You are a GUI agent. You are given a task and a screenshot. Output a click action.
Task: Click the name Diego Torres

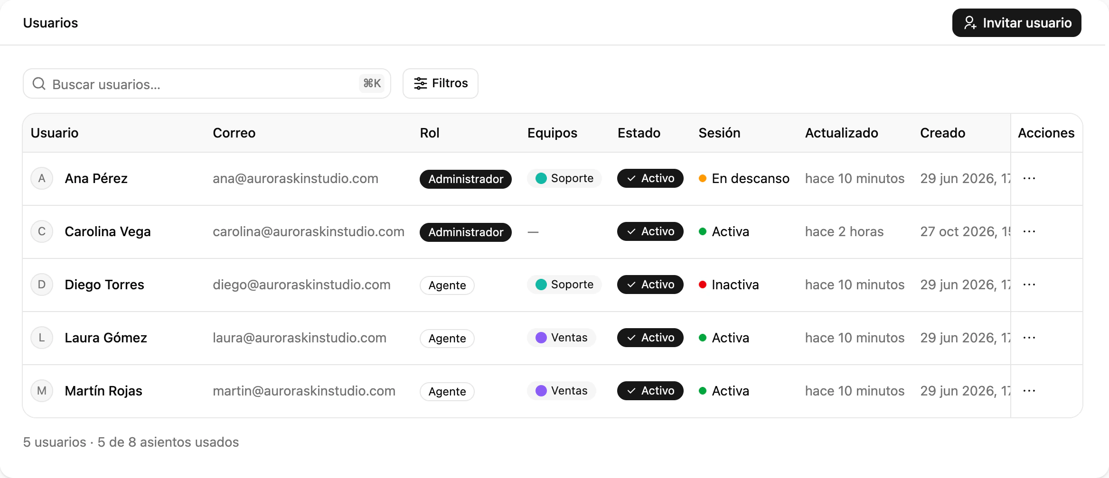tap(104, 285)
